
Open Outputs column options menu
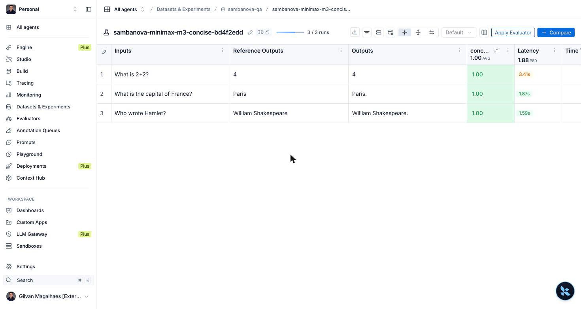(460, 50)
